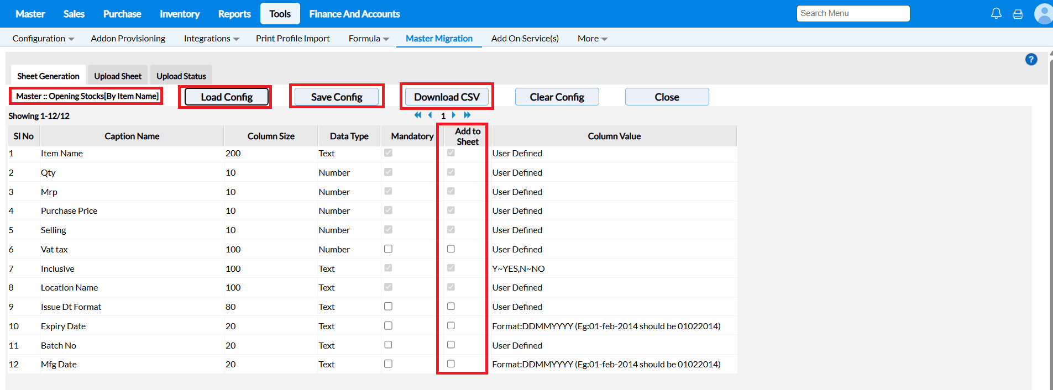The width and height of the screenshot is (1053, 390).
Task: Click the printer icon in header
Action: point(1018,14)
